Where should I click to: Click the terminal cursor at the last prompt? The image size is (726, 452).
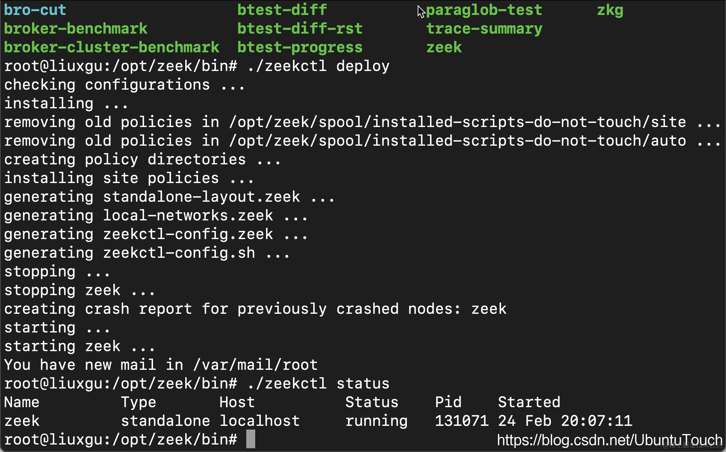(x=251, y=439)
